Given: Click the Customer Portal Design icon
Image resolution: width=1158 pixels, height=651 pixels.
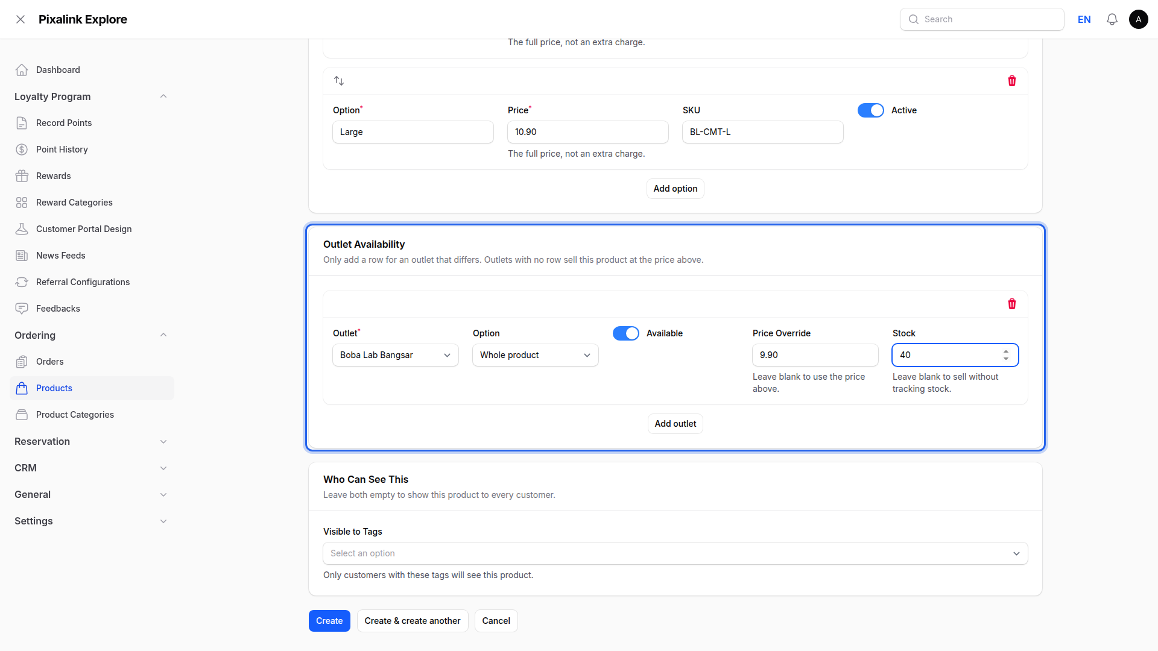Looking at the screenshot, I should click(22, 229).
